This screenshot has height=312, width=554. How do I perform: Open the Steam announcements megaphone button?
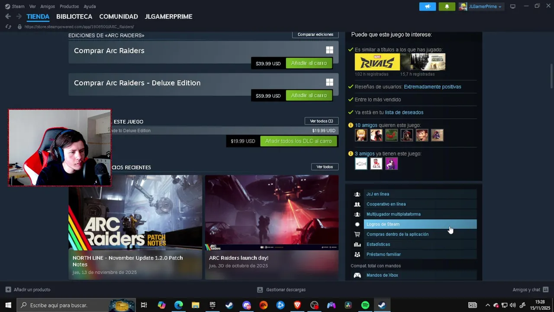427,6
